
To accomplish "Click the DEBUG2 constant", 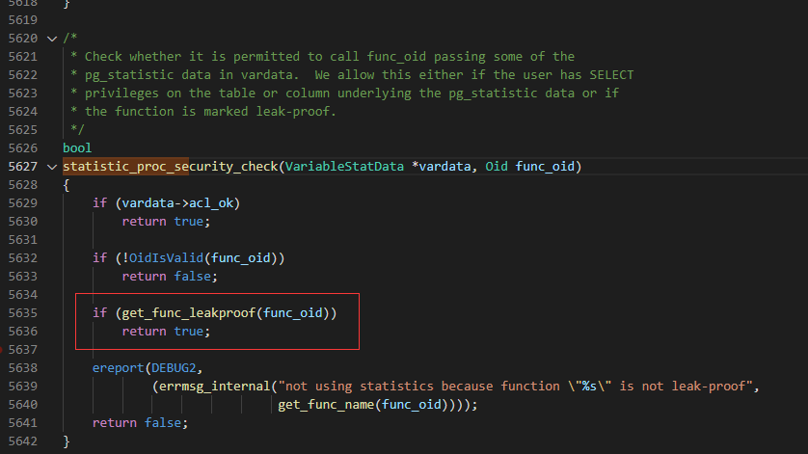I will tap(174, 368).
